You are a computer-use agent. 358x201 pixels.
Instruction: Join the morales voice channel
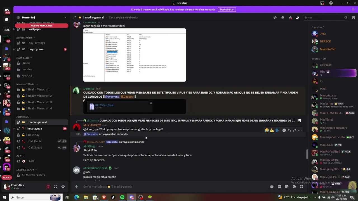(x=42, y=69)
